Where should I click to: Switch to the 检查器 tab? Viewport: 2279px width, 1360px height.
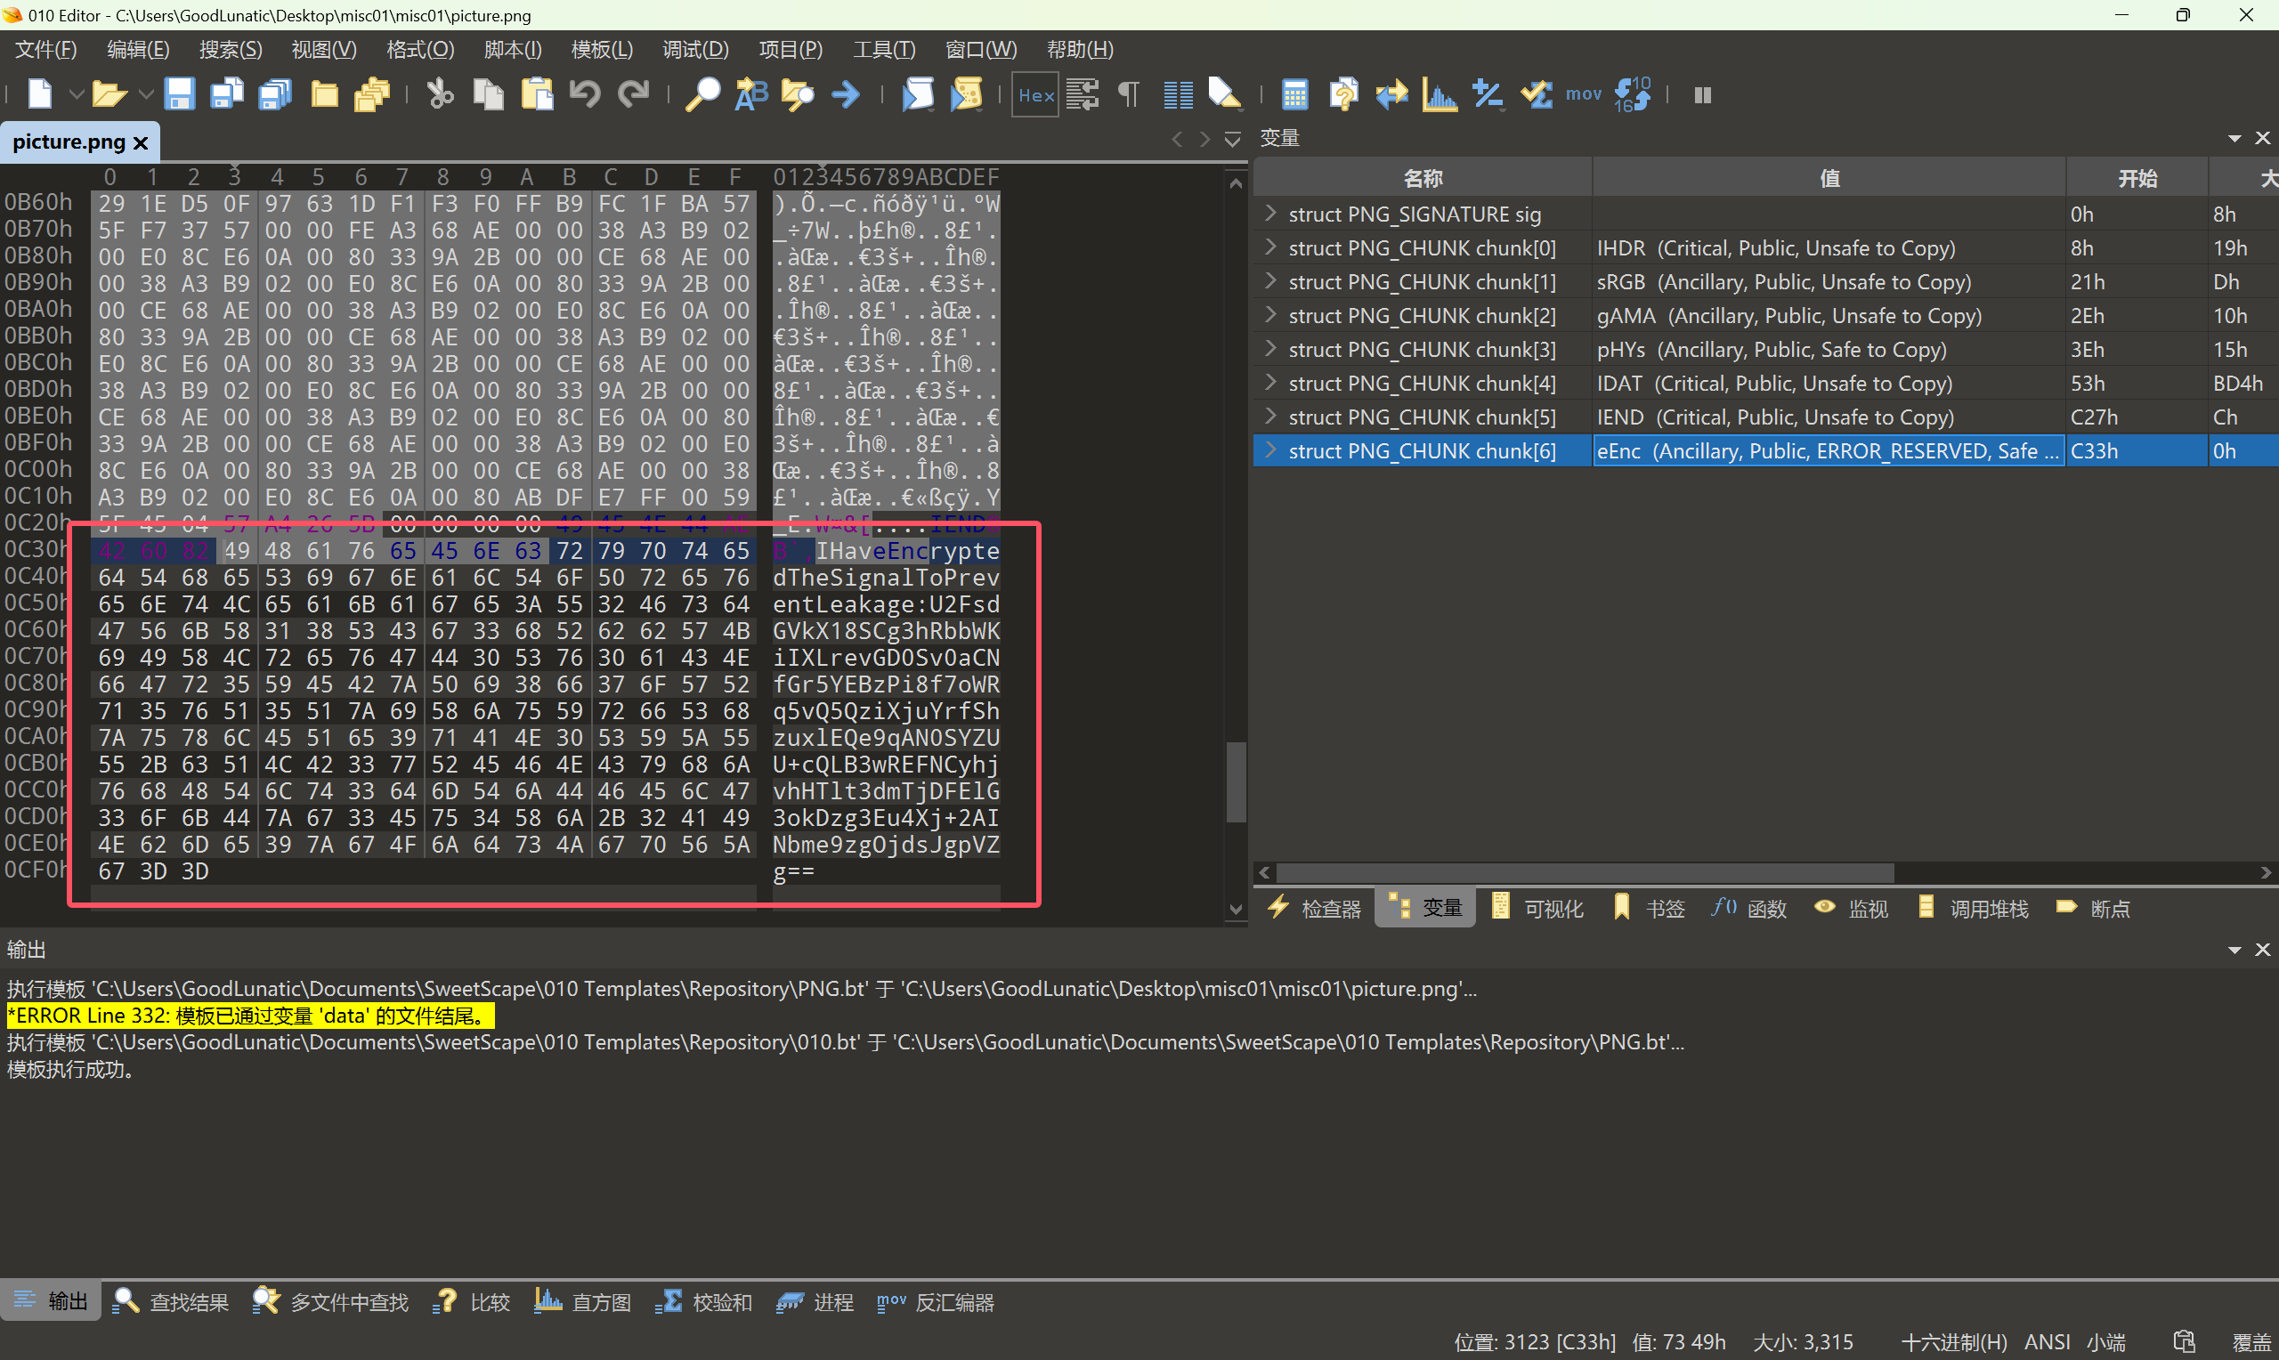tap(1314, 907)
